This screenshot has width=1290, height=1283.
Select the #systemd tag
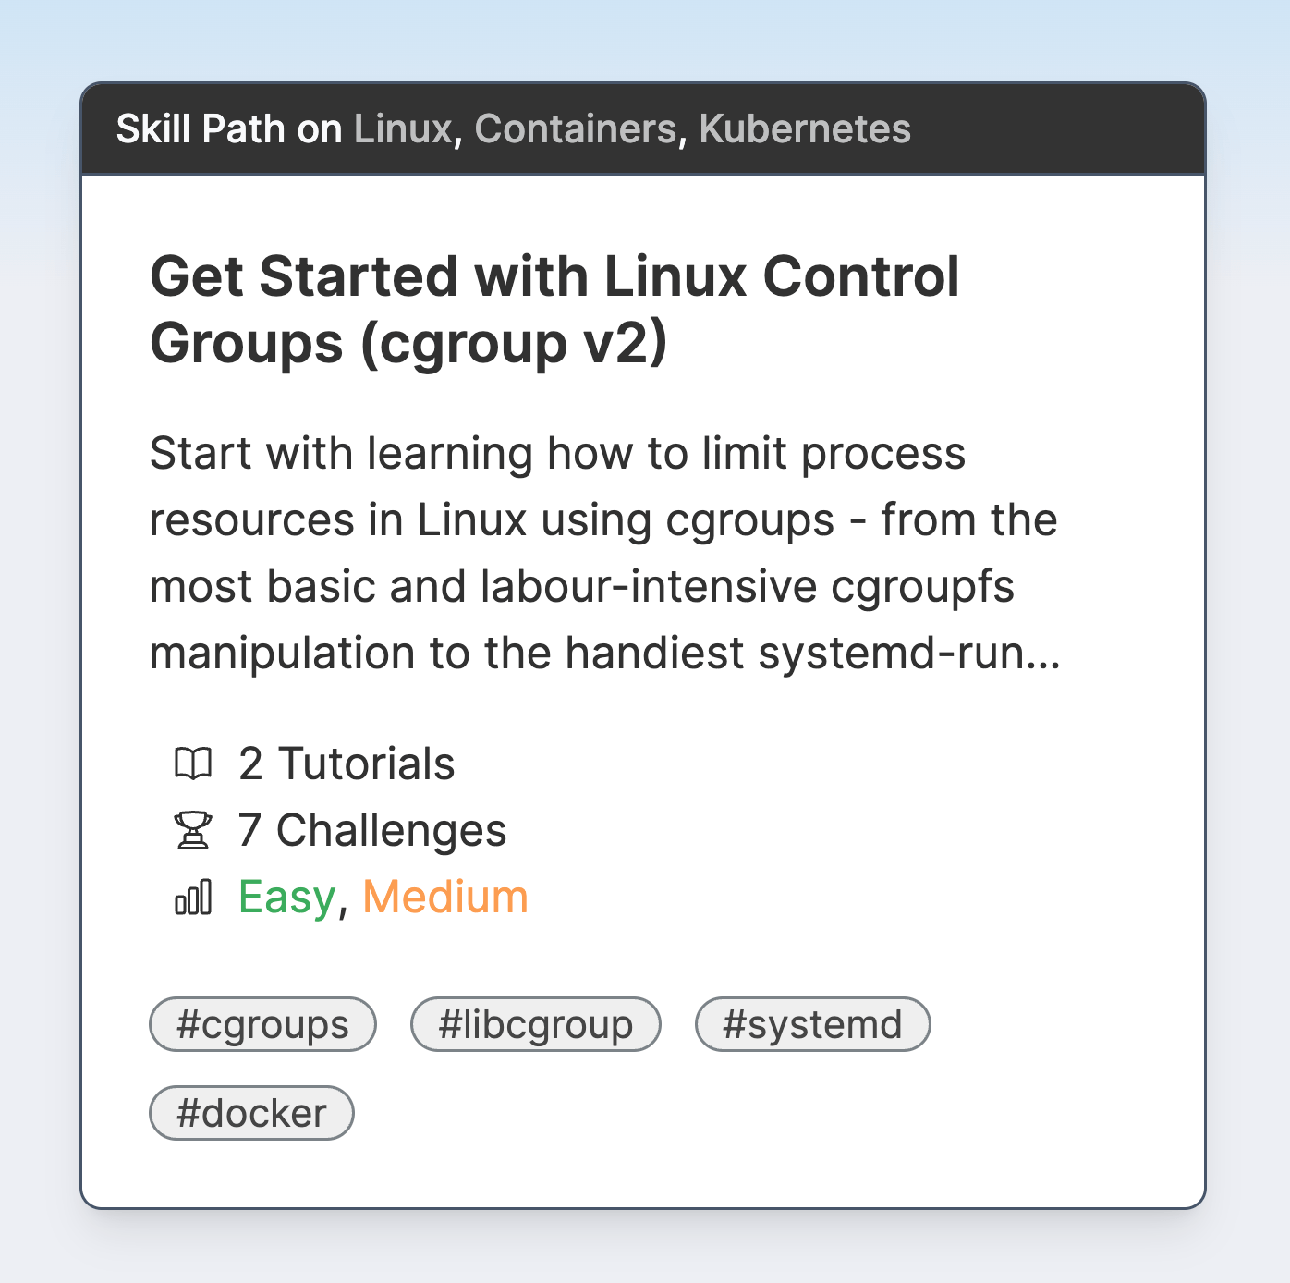(812, 1024)
